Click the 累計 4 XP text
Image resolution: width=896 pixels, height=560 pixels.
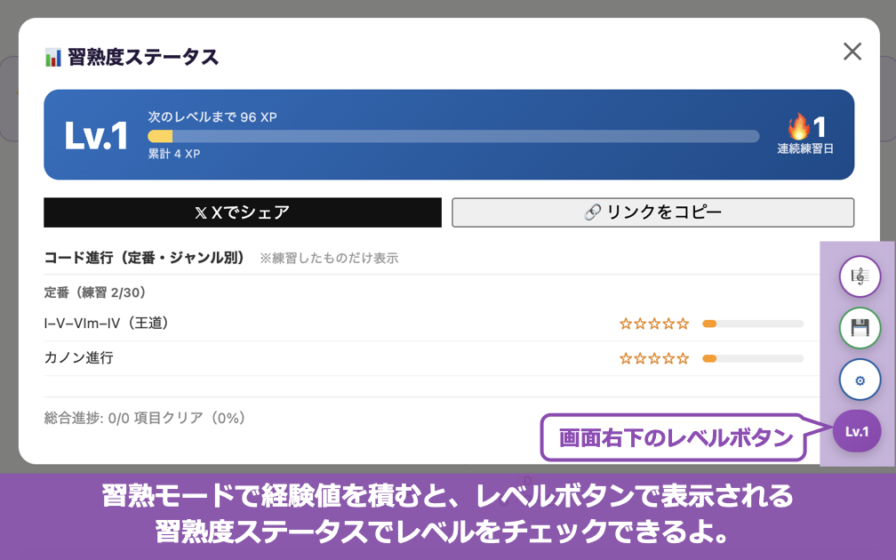click(x=173, y=154)
